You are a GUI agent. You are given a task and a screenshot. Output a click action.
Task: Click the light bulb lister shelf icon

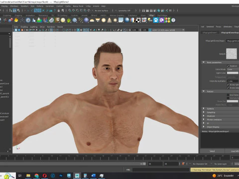coord(150,20)
